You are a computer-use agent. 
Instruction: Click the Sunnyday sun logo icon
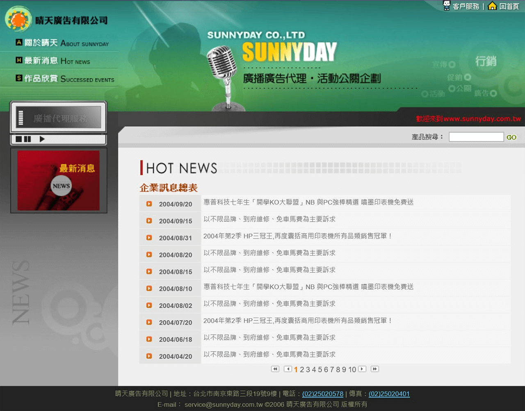pos(18,19)
